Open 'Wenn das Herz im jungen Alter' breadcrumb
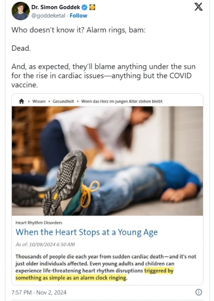Viewport: 214px width, 301px height. (x=122, y=101)
